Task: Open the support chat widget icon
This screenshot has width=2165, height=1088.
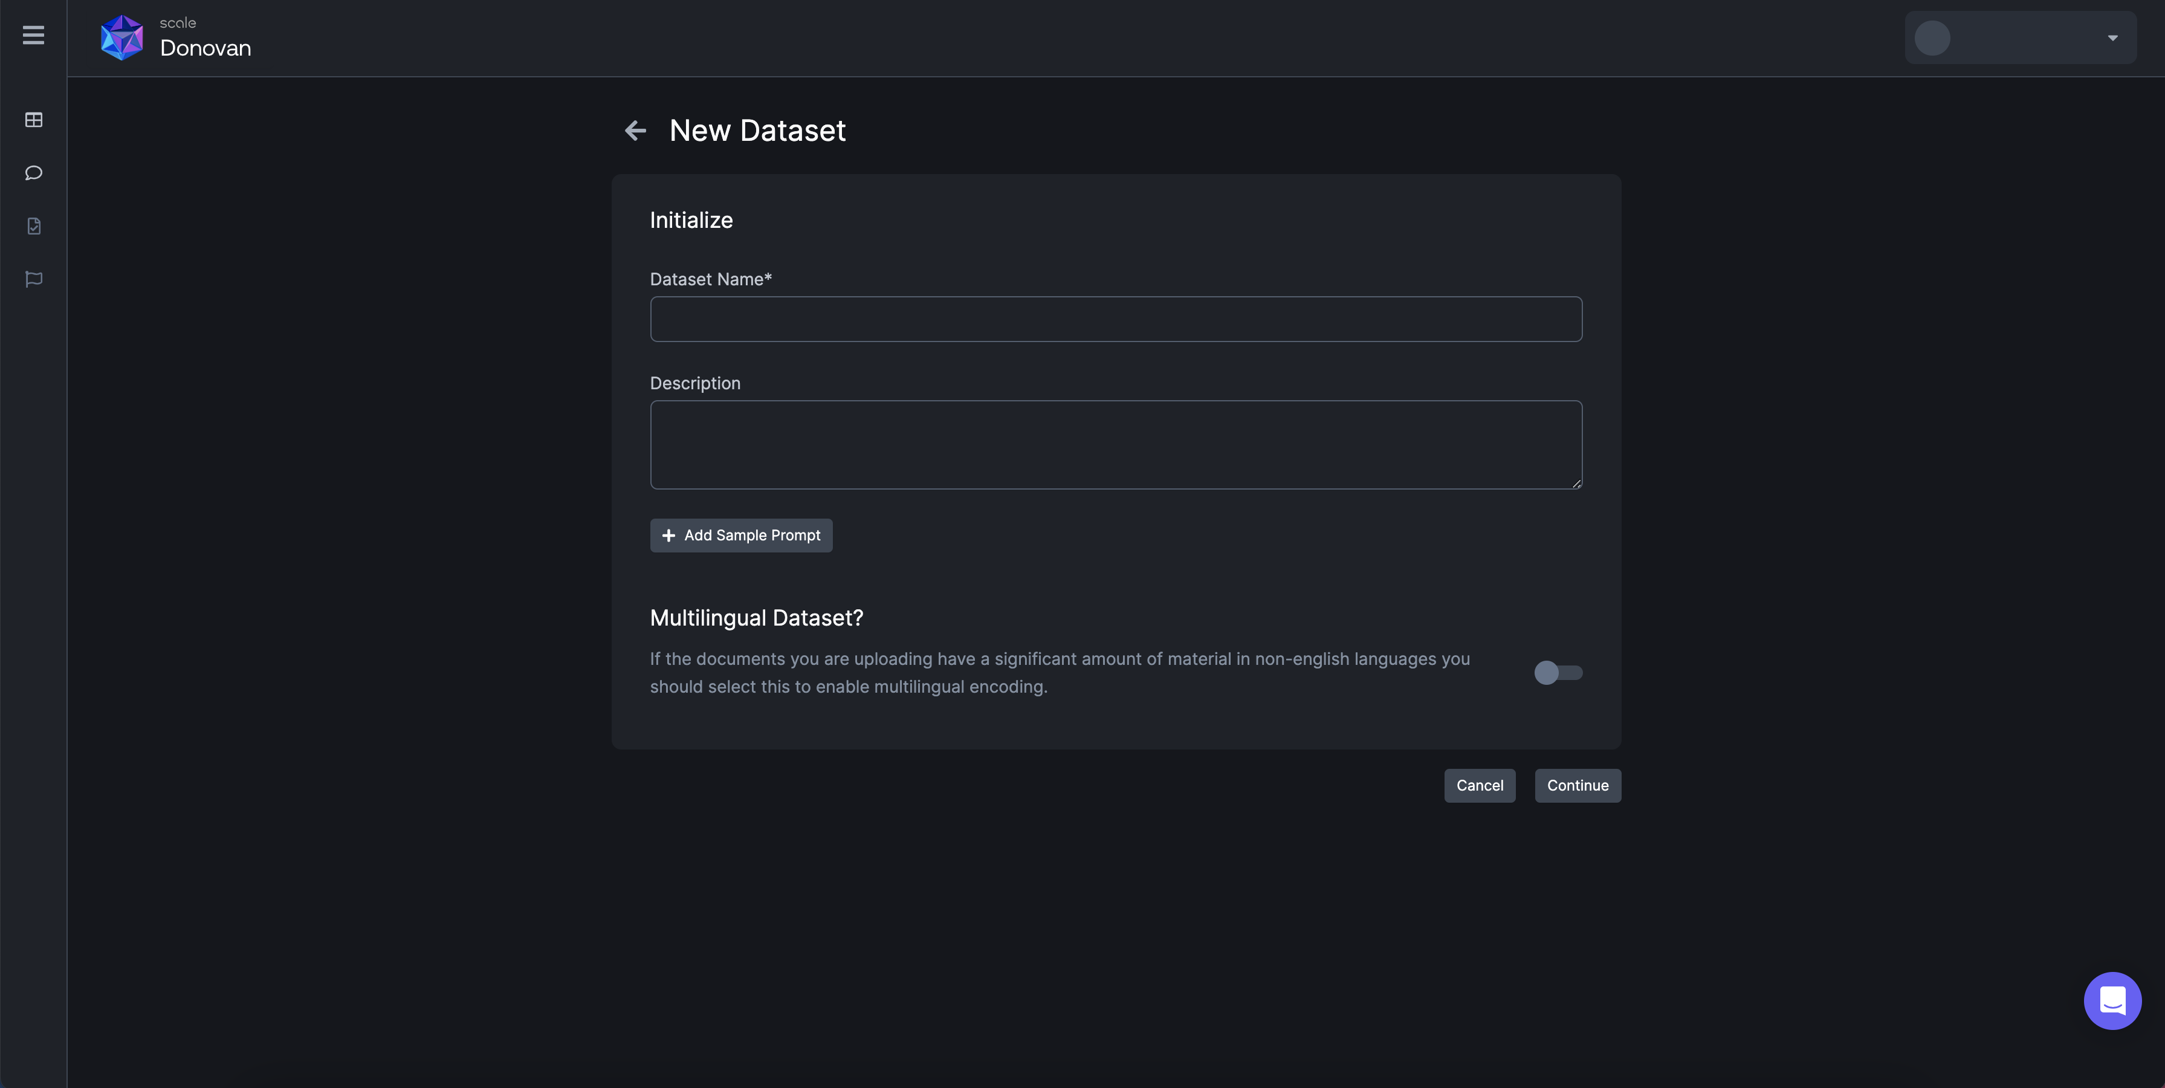Action: (x=2112, y=1000)
